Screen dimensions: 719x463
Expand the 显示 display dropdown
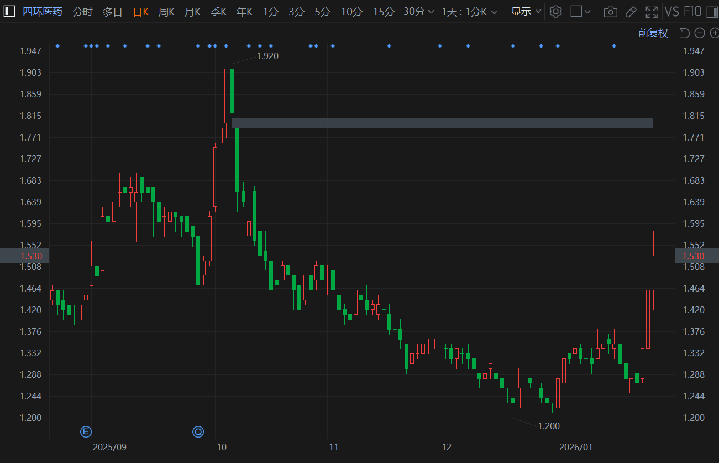[x=526, y=12]
